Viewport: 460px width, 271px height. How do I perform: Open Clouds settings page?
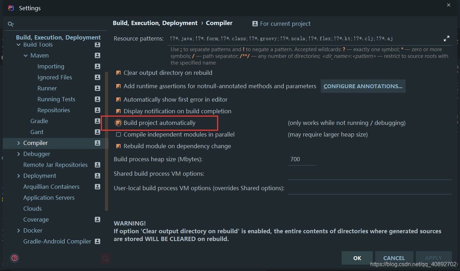(x=33, y=209)
